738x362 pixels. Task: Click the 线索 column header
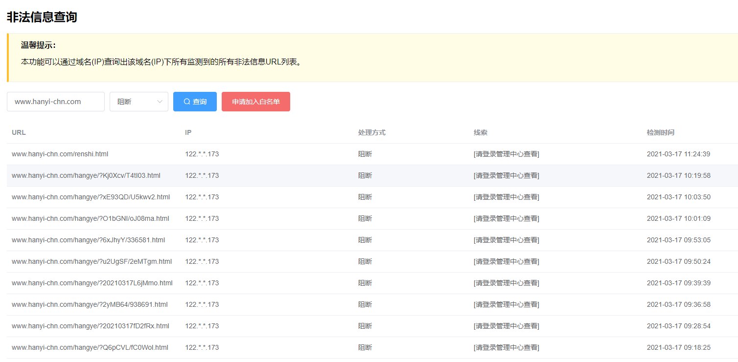480,132
